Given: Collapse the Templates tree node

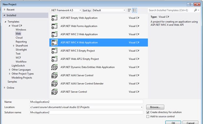Looking at the screenshot, I should click(x=6, y=22).
